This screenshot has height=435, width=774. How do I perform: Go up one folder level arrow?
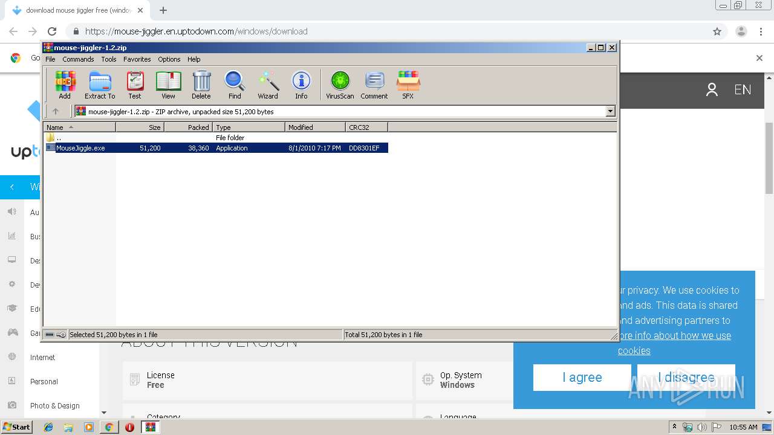56,111
